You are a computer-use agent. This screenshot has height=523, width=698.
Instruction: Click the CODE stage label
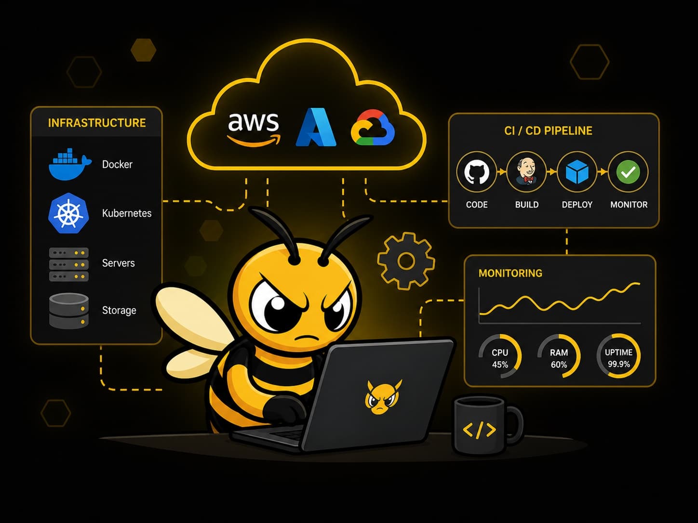[477, 205]
